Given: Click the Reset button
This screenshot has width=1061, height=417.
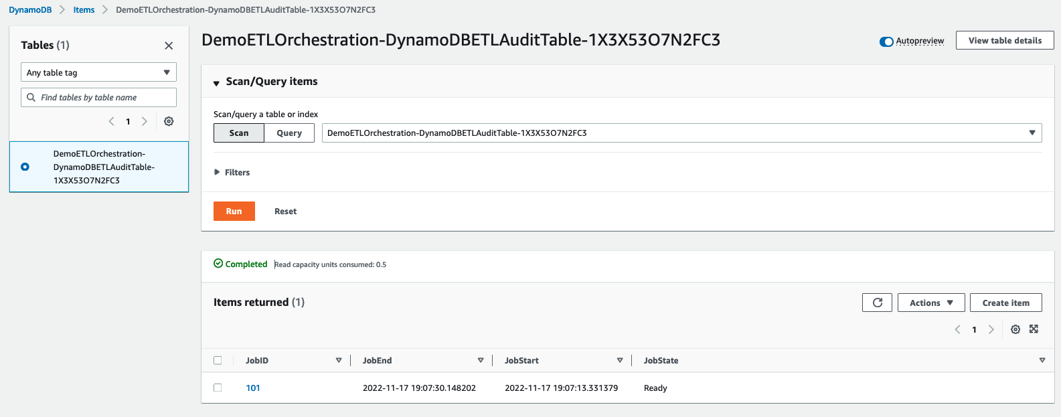Looking at the screenshot, I should coord(285,211).
